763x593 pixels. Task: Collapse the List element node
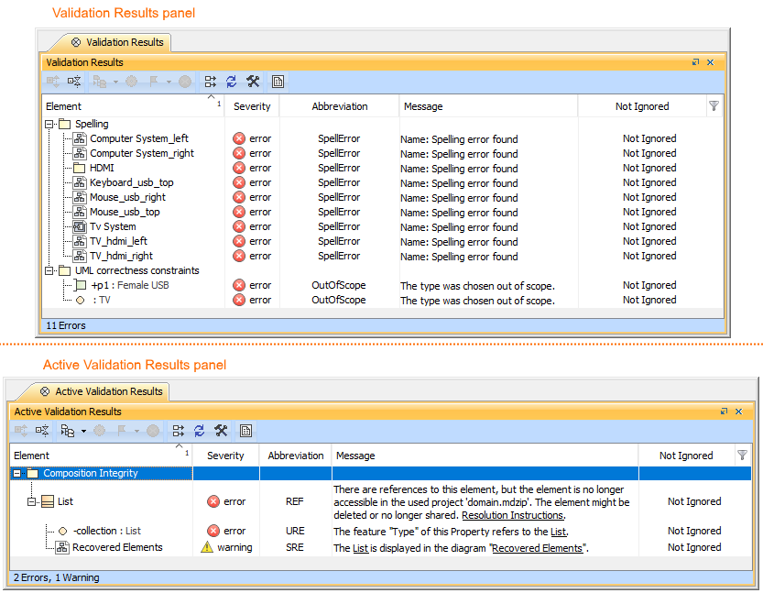pos(32,501)
